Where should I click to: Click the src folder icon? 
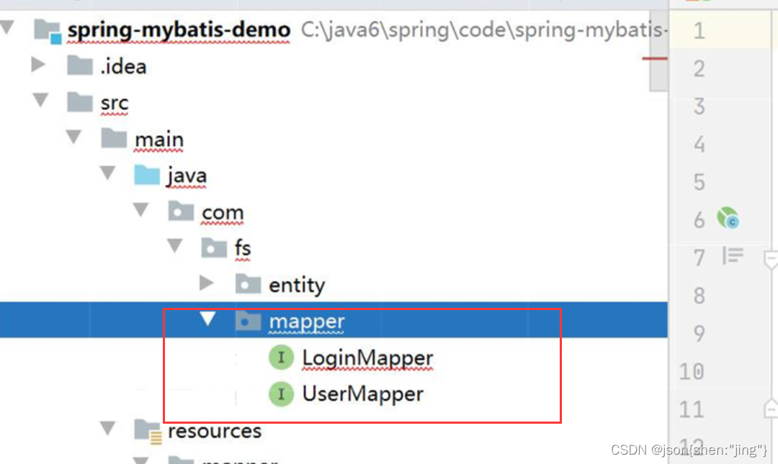tap(80, 101)
